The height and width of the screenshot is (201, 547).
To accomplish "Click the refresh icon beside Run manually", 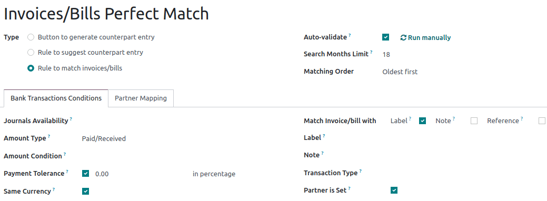I will (403, 38).
